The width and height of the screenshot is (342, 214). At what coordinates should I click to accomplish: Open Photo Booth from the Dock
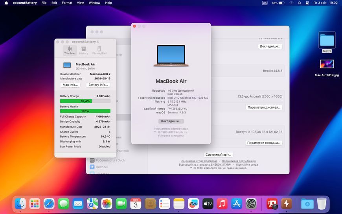272,204
